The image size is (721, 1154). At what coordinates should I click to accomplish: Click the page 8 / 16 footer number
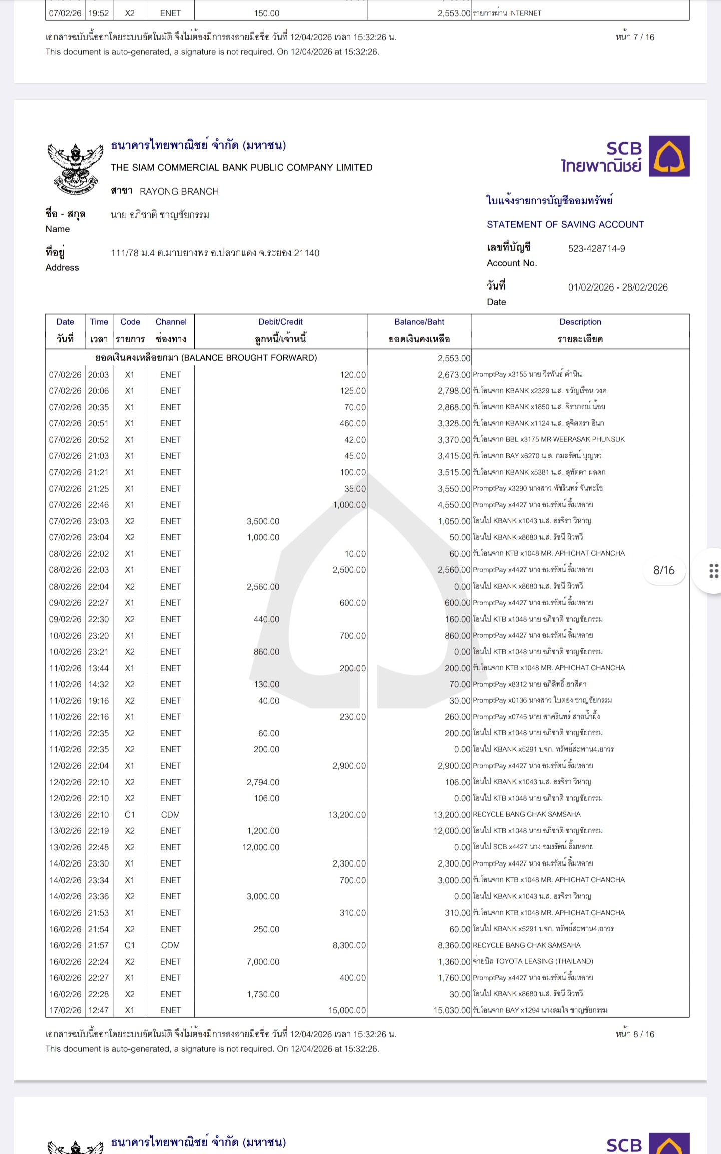[x=634, y=1034]
